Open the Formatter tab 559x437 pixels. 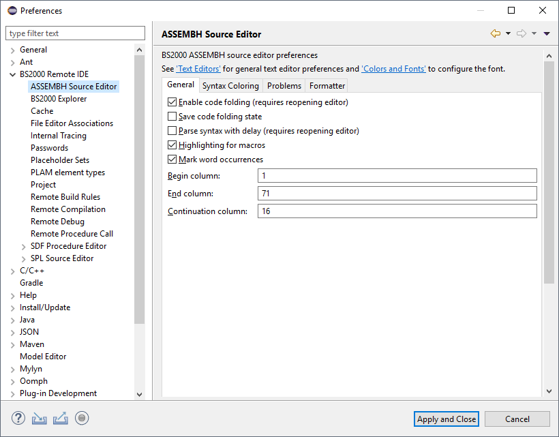(327, 86)
